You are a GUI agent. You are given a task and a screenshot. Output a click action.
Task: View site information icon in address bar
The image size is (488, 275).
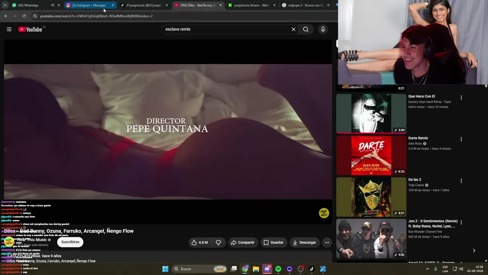pyautogui.click(x=35, y=16)
